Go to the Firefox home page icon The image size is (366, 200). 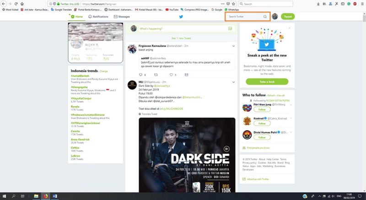pyautogui.click(x=22, y=4)
